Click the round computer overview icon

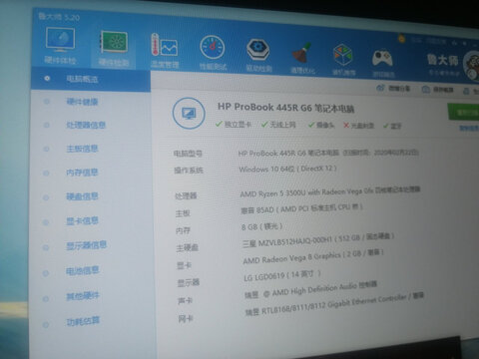(189, 114)
